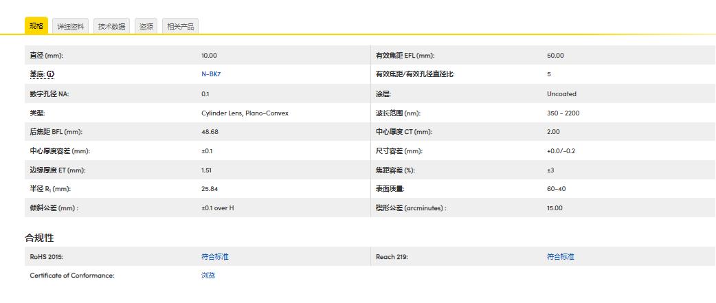Open the N-BK7 substrate link
The width and height of the screenshot is (716, 303).
pyautogui.click(x=210, y=74)
